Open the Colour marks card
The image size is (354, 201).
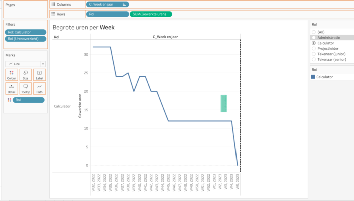(x=11, y=75)
